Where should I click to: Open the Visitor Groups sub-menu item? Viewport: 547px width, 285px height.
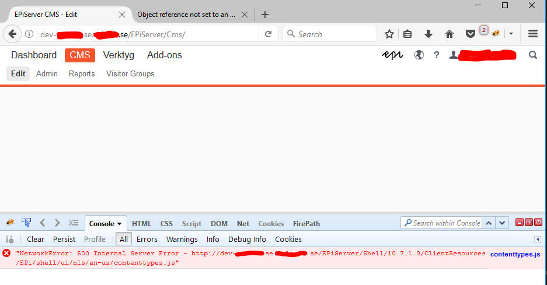(130, 74)
